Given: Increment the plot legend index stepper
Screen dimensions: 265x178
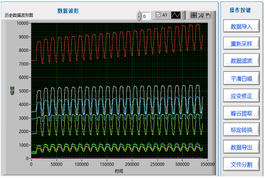Looking at the screenshot, I should [x=139, y=14].
